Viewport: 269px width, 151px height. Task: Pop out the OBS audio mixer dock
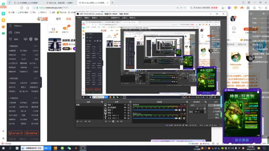pos(187,102)
